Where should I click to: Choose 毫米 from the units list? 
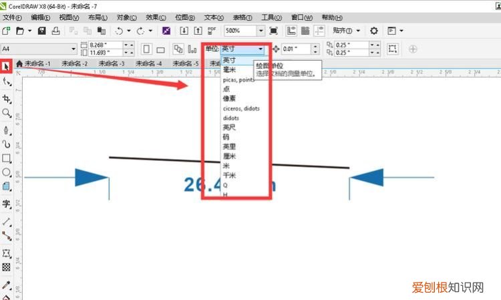click(x=229, y=69)
